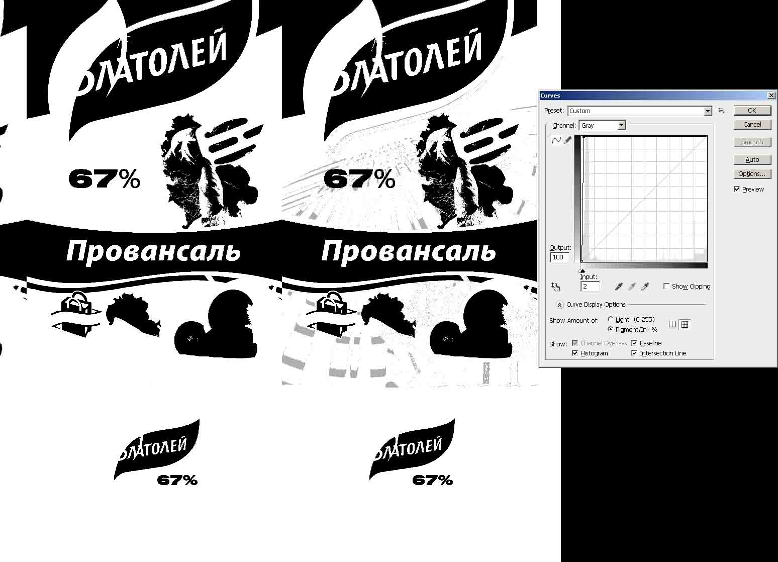Switch to simple grid icon

672,324
